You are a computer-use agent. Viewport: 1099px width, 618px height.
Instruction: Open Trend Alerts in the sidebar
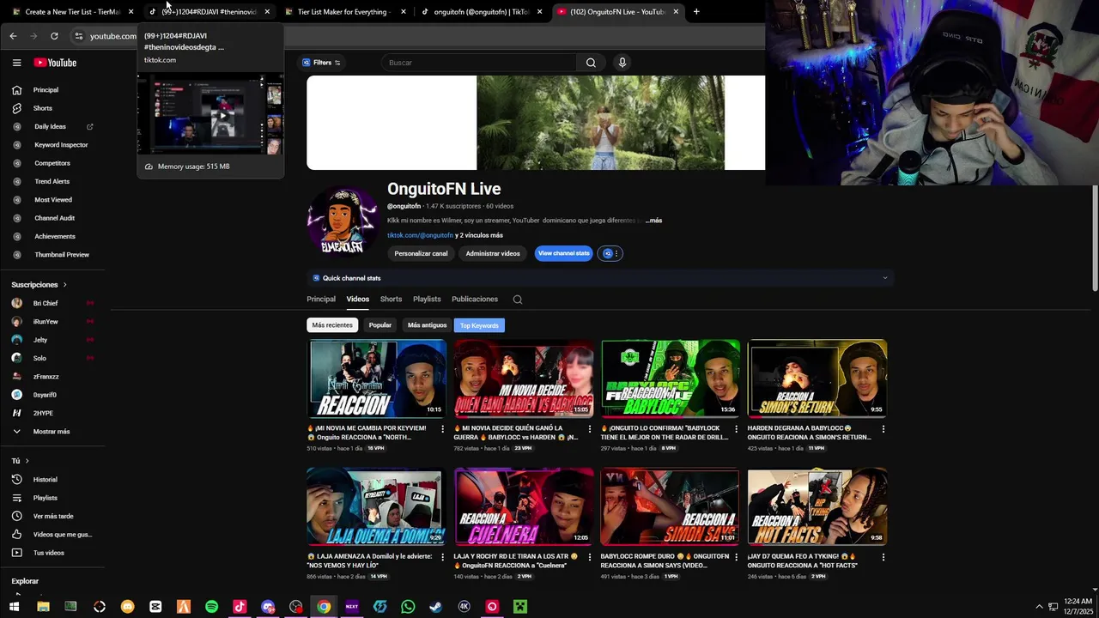point(52,181)
